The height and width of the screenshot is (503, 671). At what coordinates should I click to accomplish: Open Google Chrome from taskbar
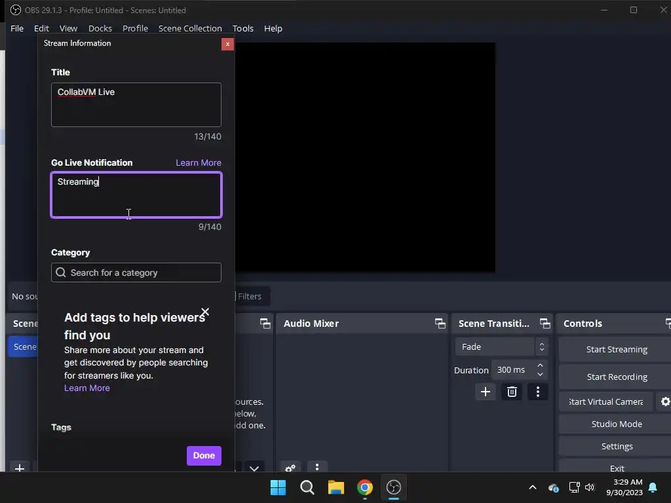click(x=364, y=487)
